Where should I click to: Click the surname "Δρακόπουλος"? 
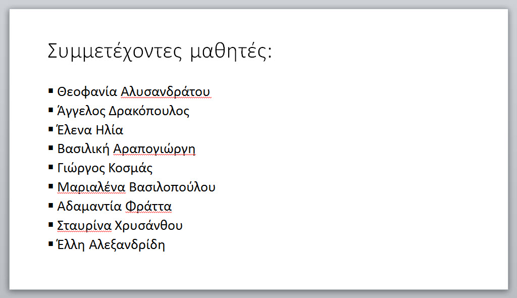[x=149, y=111]
